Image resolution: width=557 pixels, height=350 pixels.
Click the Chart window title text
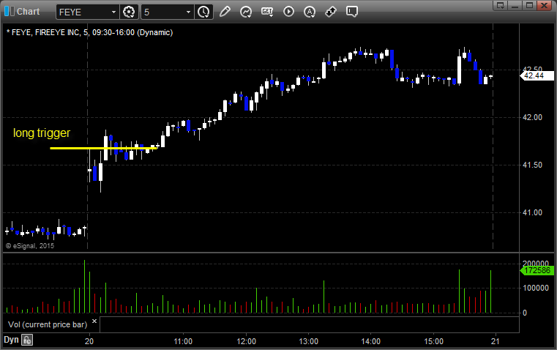[28, 12]
